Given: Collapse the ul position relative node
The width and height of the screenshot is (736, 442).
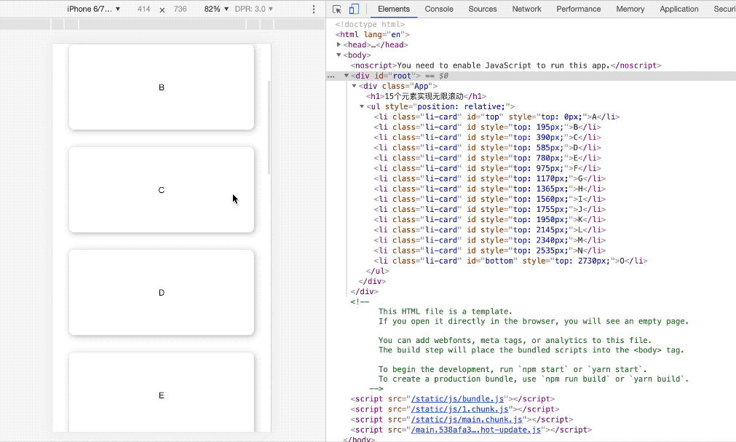Looking at the screenshot, I should tap(362, 106).
